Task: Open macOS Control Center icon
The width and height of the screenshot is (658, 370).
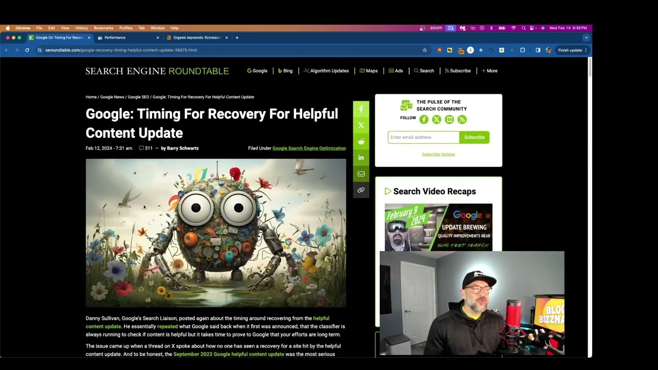Action: click(533, 28)
